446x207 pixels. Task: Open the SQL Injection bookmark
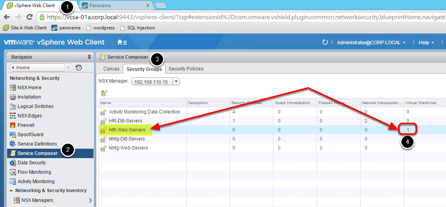point(138,28)
